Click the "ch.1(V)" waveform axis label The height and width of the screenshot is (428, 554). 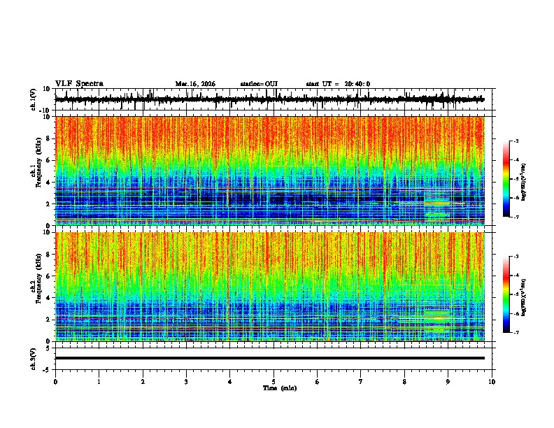[x=33, y=99]
